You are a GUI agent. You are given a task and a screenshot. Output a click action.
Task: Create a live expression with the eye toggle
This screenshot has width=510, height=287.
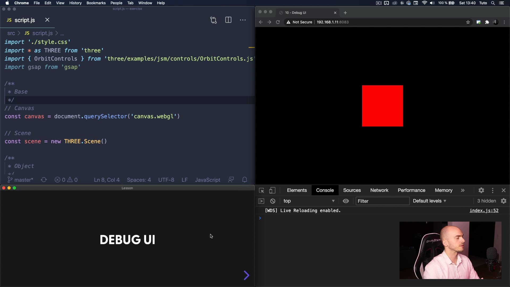click(x=346, y=201)
